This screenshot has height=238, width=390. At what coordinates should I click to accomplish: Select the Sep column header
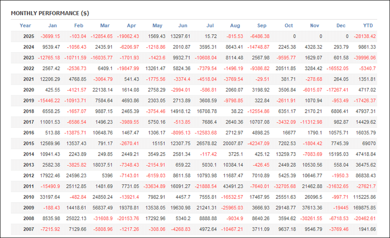coord(262,26)
